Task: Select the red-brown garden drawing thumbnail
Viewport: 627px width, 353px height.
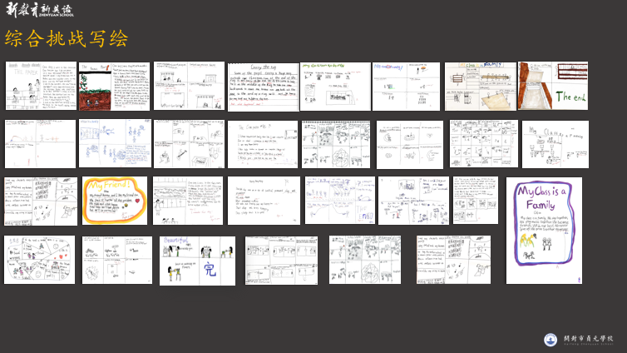Action: point(115,86)
